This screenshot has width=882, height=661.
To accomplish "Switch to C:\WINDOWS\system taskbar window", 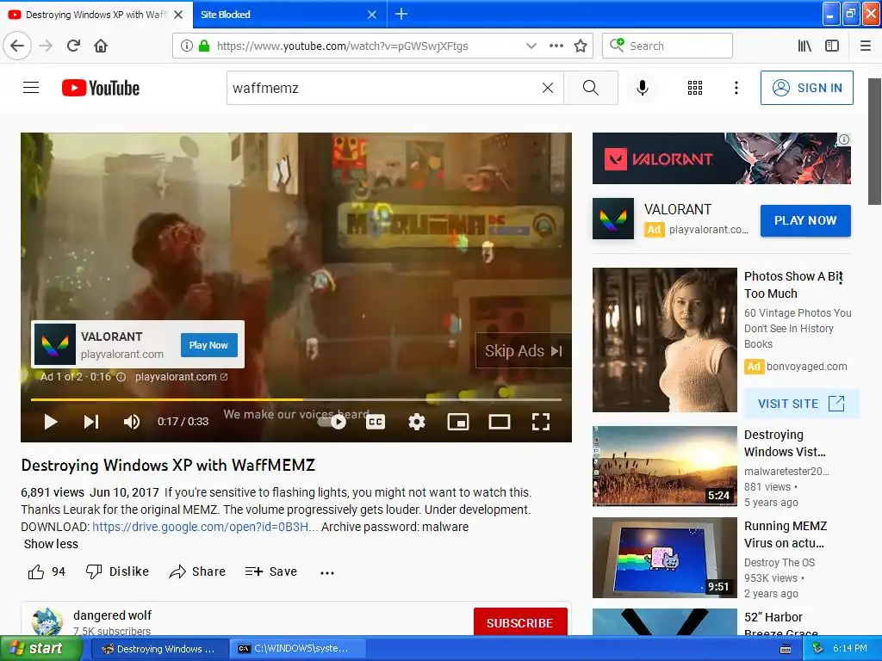I will [x=298, y=649].
